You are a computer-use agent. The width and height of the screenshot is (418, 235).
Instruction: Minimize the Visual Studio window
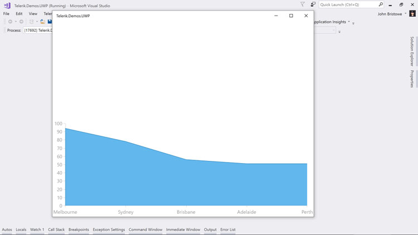click(x=390, y=5)
